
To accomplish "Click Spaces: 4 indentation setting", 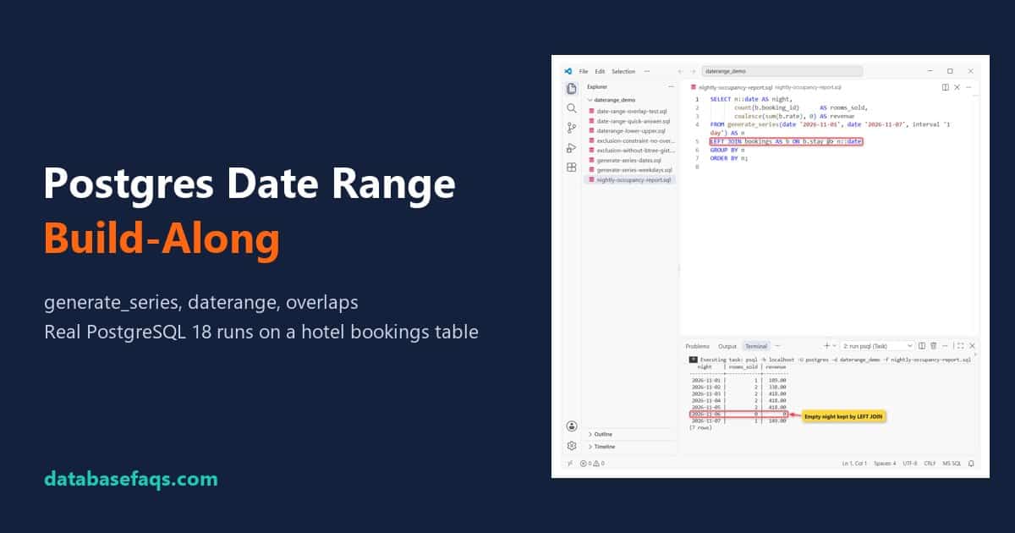I will pos(884,463).
